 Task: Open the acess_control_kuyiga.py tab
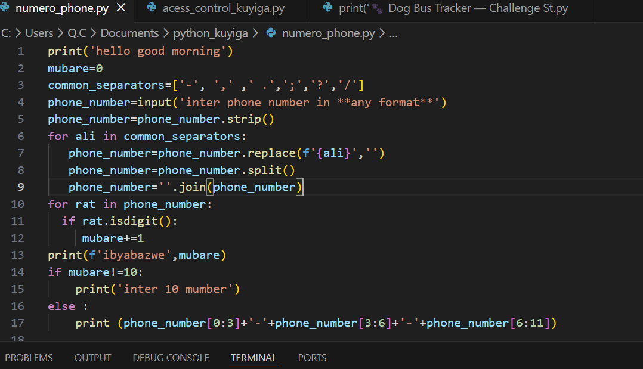click(223, 8)
